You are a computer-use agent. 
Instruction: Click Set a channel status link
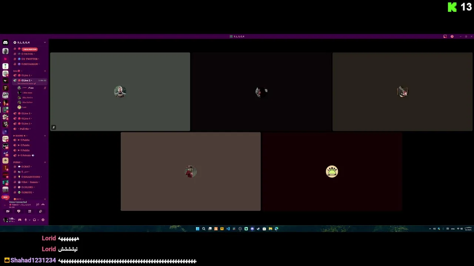26,83
